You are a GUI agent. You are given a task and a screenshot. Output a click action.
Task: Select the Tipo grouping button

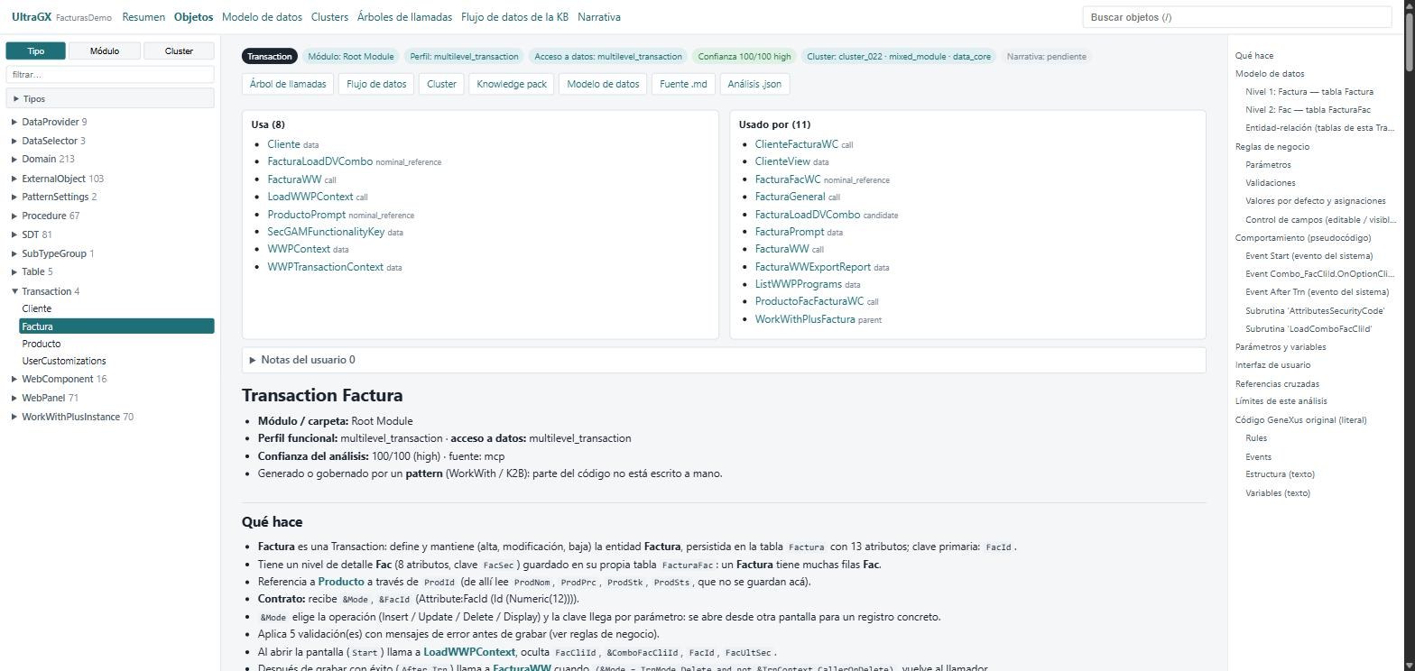[x=35, y=51]
